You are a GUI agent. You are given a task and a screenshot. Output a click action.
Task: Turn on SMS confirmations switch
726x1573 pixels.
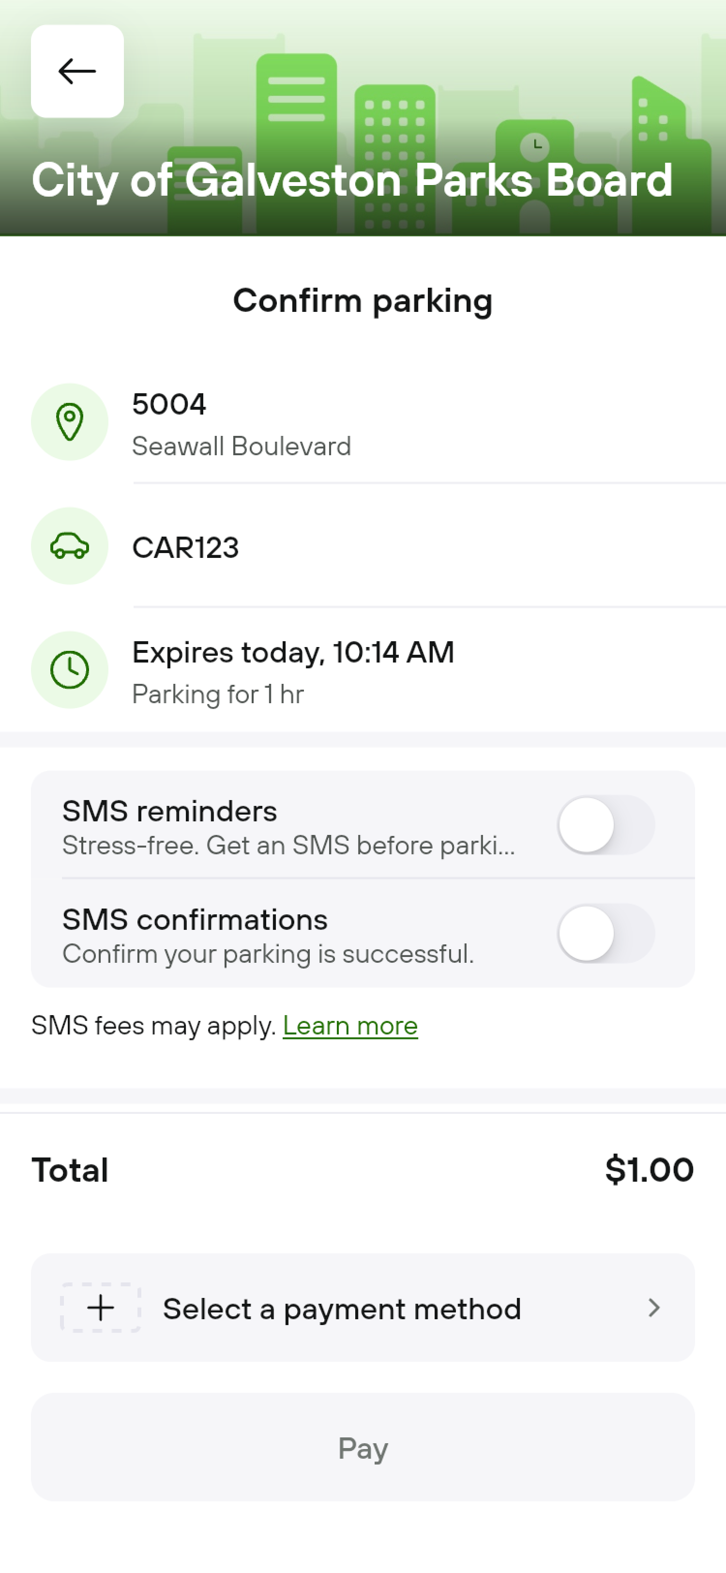(x=606, y=933)
